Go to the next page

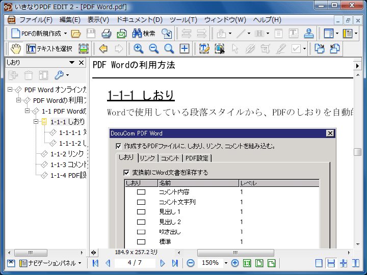click(x=163, y=263)
